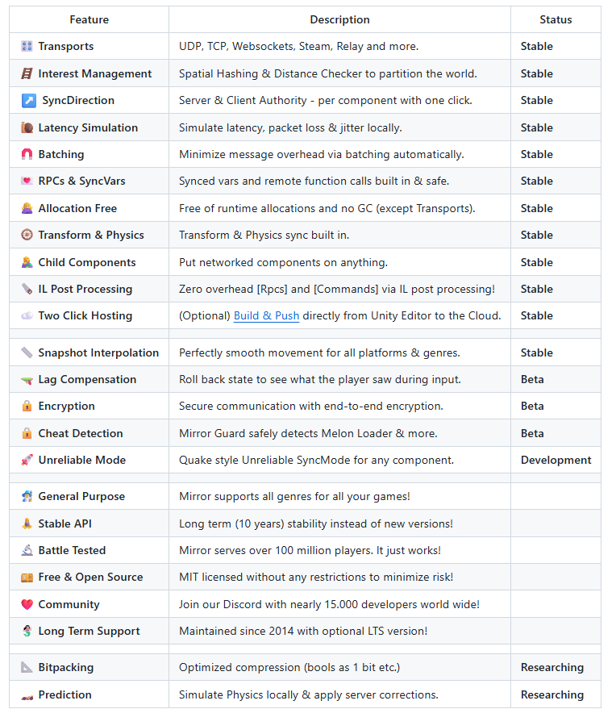Image resolution: width=616 pixels, height=709 pixels.
Task: Click the Encryption feature name
Action: click(66, 406)
